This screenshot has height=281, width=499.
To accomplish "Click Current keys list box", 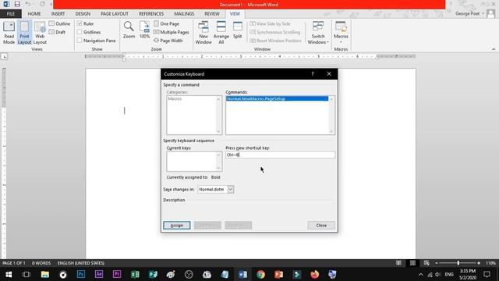I will coord(194,162).
